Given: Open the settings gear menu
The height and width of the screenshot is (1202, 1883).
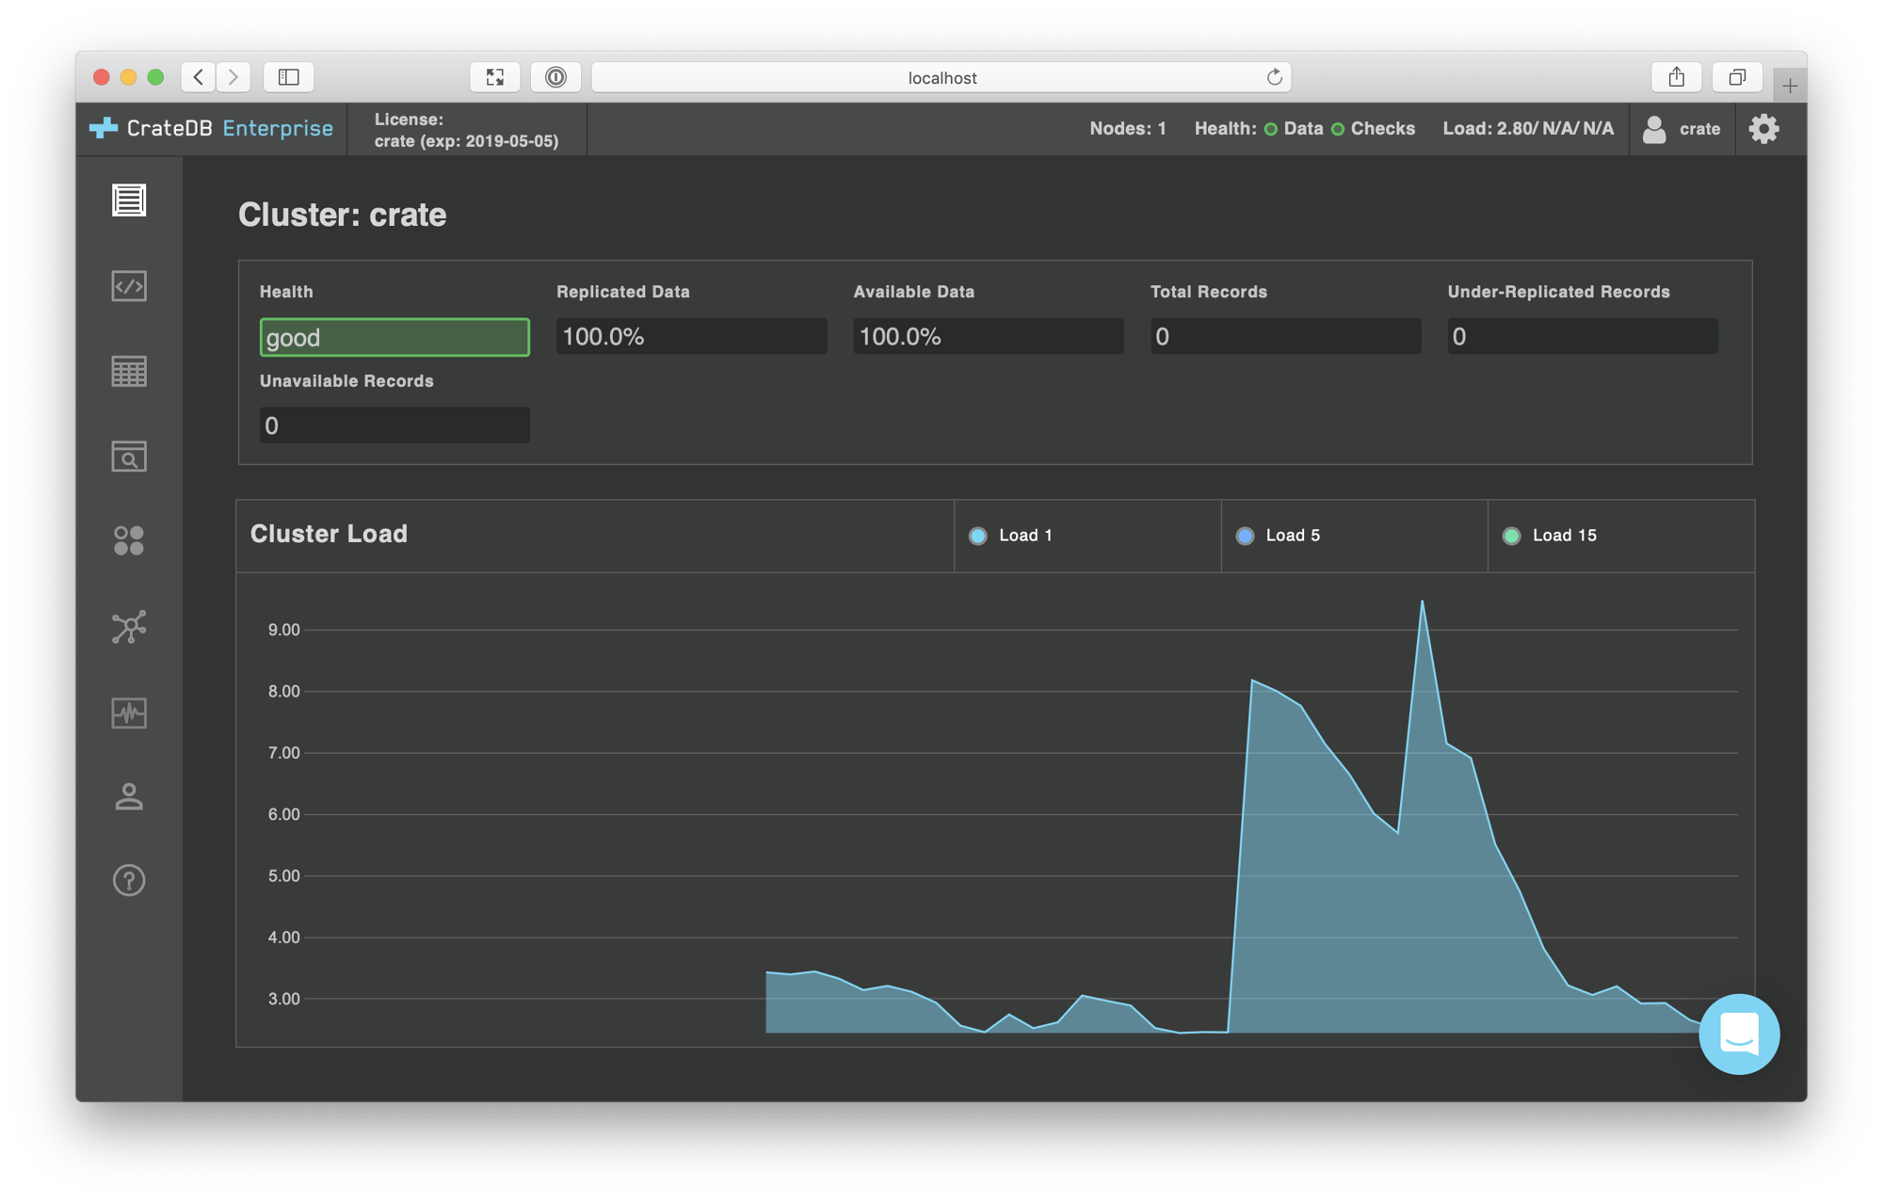Looking at the screenshot, I should coord(1763,129).
